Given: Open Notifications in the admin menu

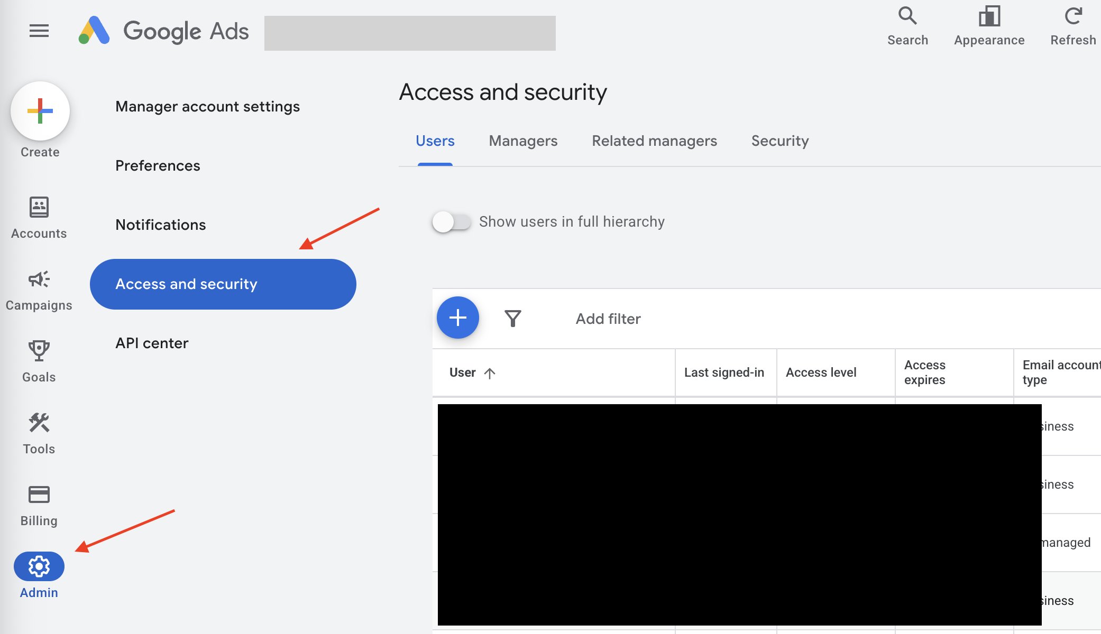Looking at the screenshot, I should click(161, 225).
